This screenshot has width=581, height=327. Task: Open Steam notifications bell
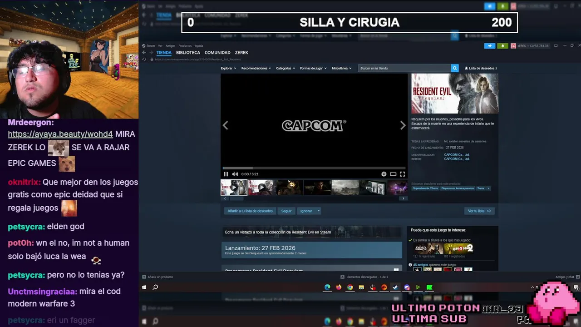[x=502, y=46]
